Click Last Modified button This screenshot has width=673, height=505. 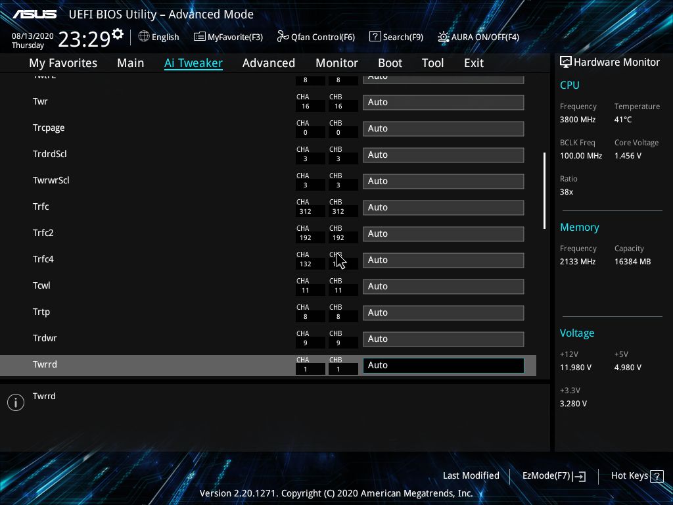471,475
